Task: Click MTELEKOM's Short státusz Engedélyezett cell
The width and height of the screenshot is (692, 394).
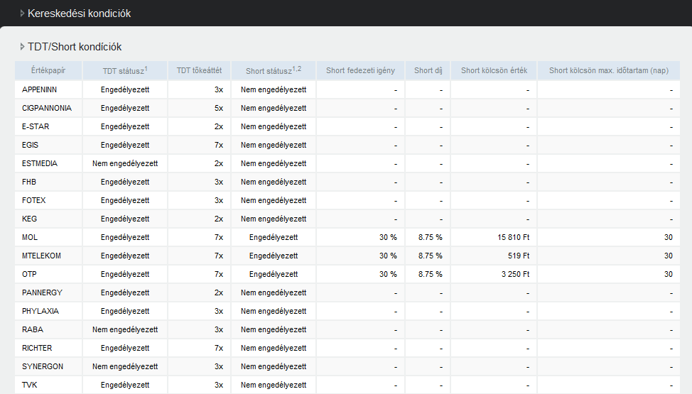Action: 274,256
